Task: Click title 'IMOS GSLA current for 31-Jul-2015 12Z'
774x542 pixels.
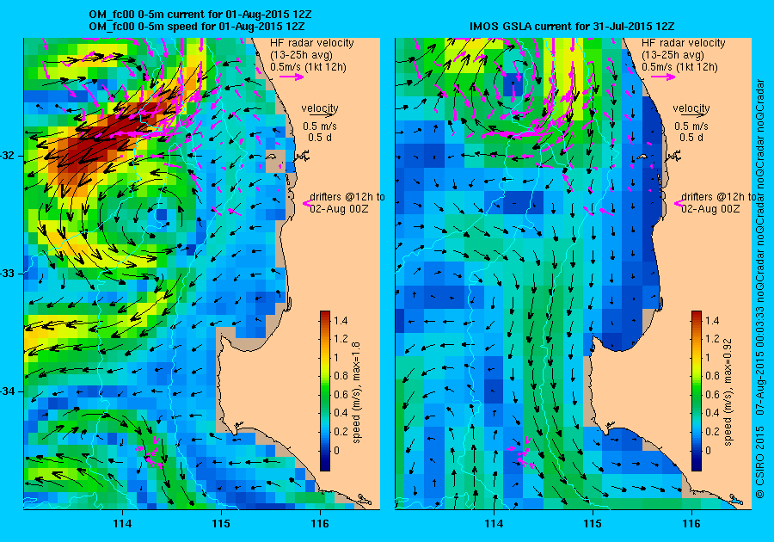Action: point(572,26)
